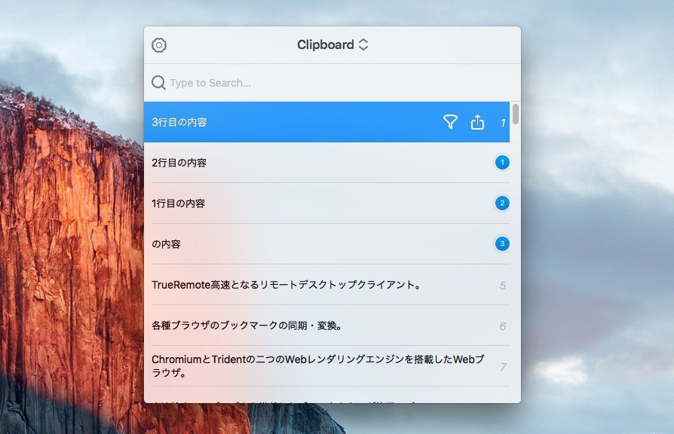Viewport: 674px width, 434px height.
Task: Select the 1行目の内容 clipboard entry
Action: (x=326, y=203)
